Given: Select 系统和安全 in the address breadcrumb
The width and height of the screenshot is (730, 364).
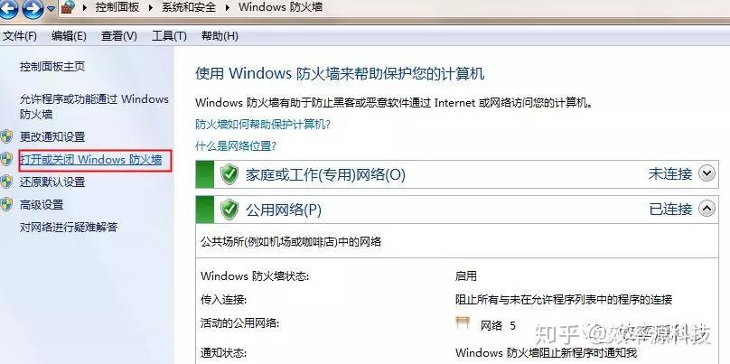Looking at the screenshot, I should 189,7.
